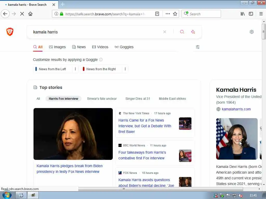Click the Kamala Harris infobox title
266x199 pixels.
coord(236,90)
